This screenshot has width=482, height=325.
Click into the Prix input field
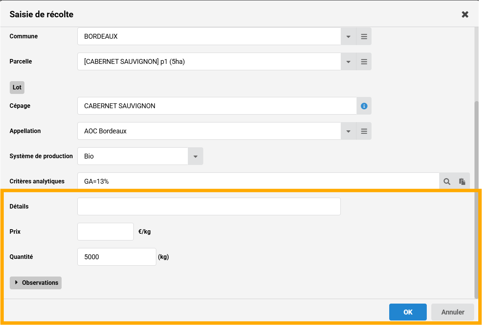pos(105,232)
